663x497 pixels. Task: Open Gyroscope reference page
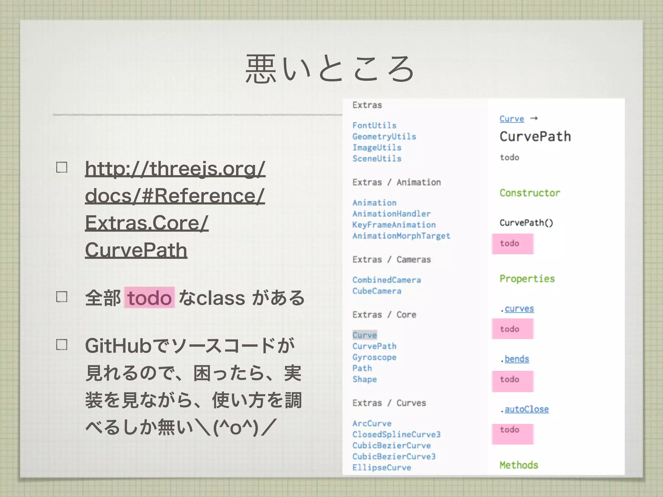point(374,357)
